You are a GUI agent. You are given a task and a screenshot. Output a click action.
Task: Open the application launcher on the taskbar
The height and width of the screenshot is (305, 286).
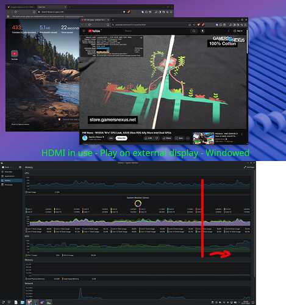click(3, 302)
